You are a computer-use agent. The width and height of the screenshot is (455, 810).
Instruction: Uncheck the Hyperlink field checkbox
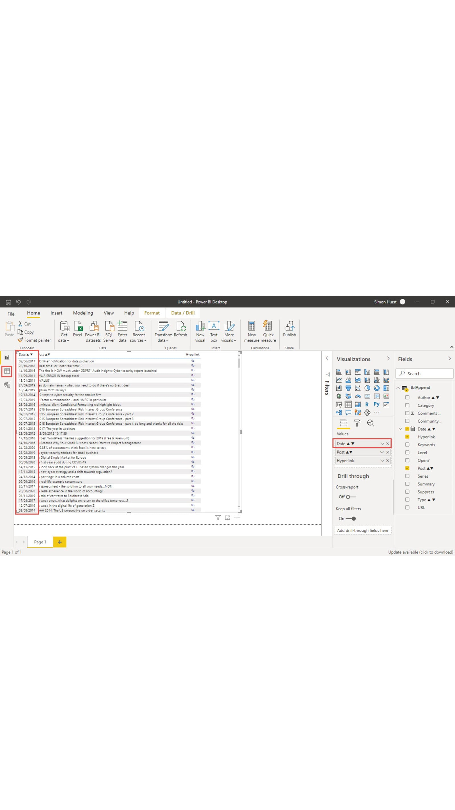[x=407, y=437]
